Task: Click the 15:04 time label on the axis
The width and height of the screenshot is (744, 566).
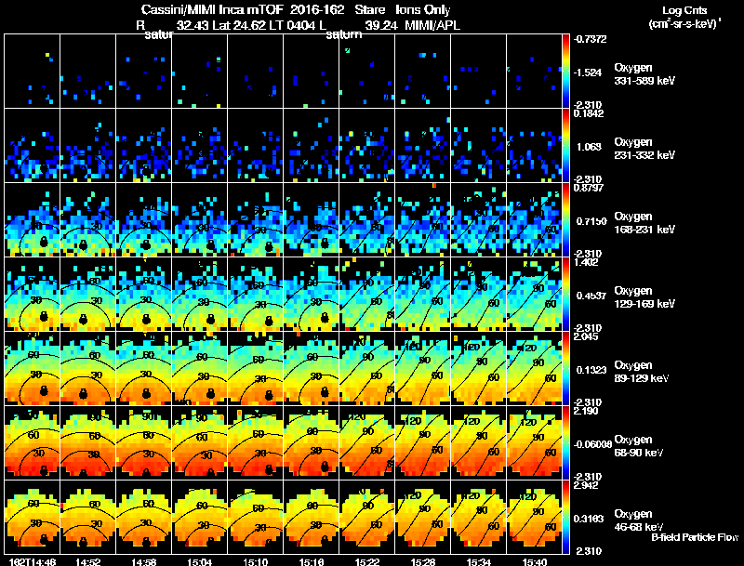Action: (x=200, y=561)
